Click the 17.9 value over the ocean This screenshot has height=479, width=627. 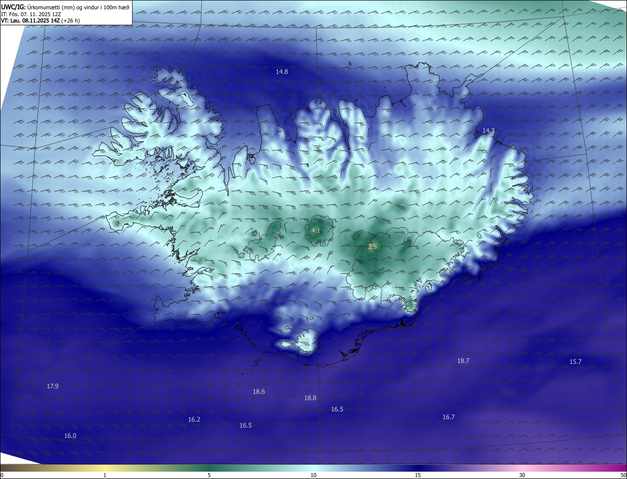pos(52,386)
